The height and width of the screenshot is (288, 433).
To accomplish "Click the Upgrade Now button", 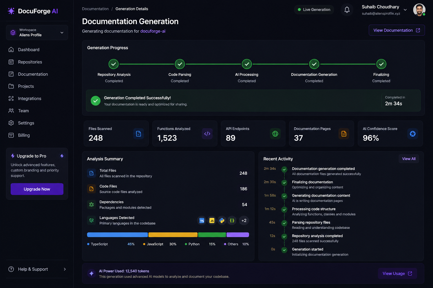I will pyautogui.click(x=37, y=189).
